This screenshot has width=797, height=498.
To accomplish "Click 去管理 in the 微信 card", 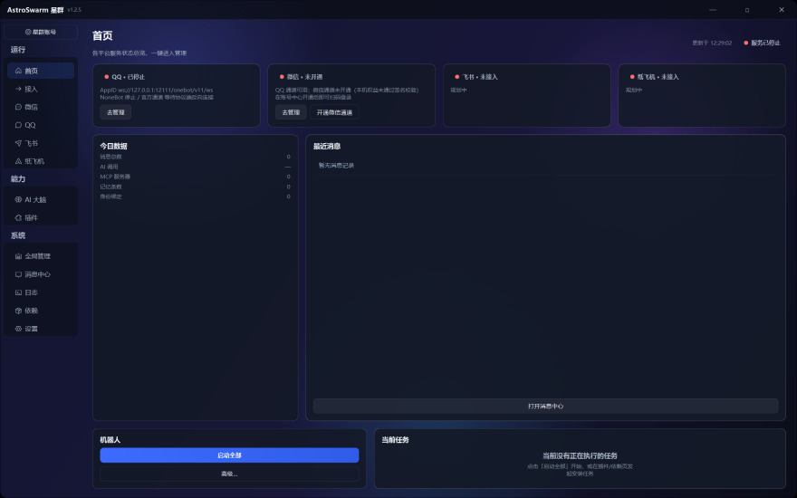I will click(291, 112).
